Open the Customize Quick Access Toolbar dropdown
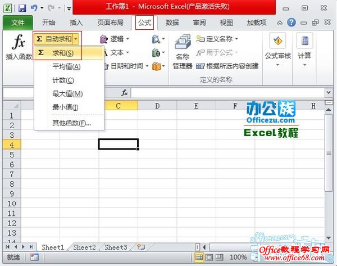The height and width of the screenshot is (266, 337). 69,8
